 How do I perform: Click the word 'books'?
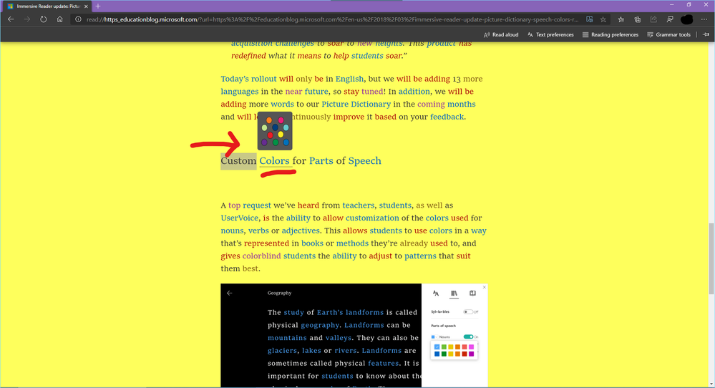pyautogui.click(x=312, y=243)
